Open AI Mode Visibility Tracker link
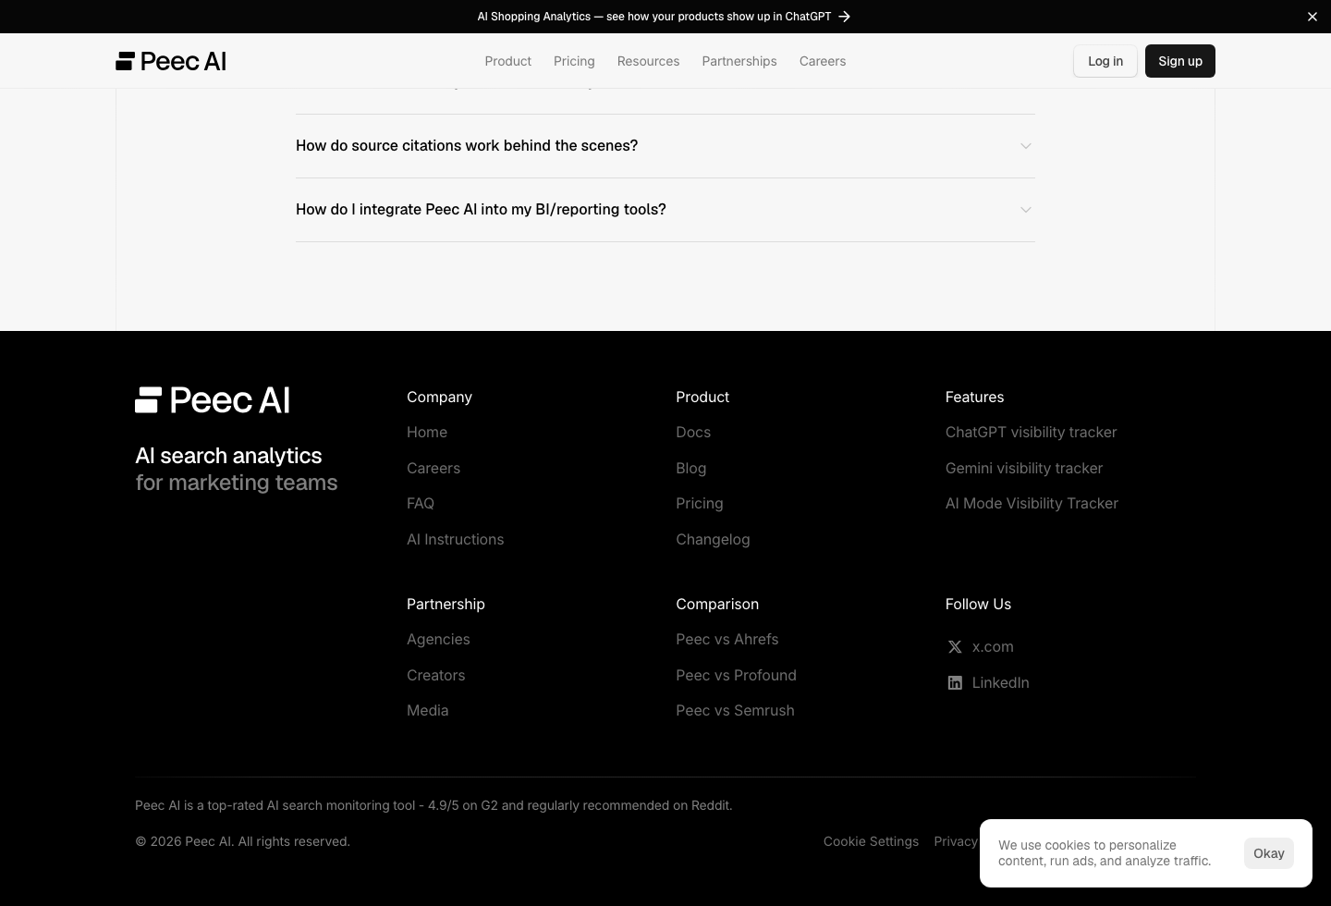This screenshot has width=1331, height=906. pyautogui.click(x=1032, y=504)
